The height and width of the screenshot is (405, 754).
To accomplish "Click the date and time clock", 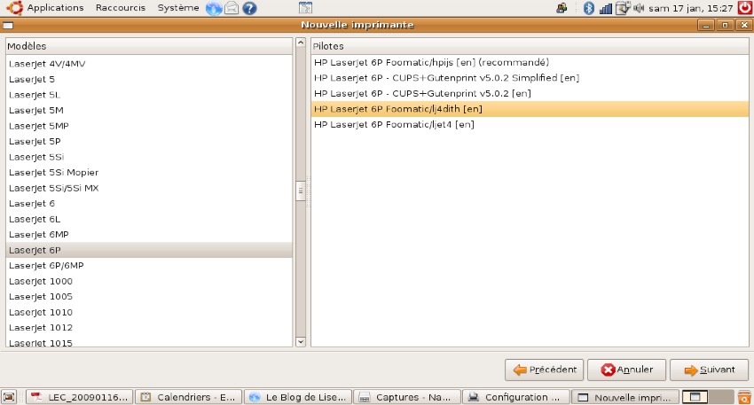I will coord(690,9).
